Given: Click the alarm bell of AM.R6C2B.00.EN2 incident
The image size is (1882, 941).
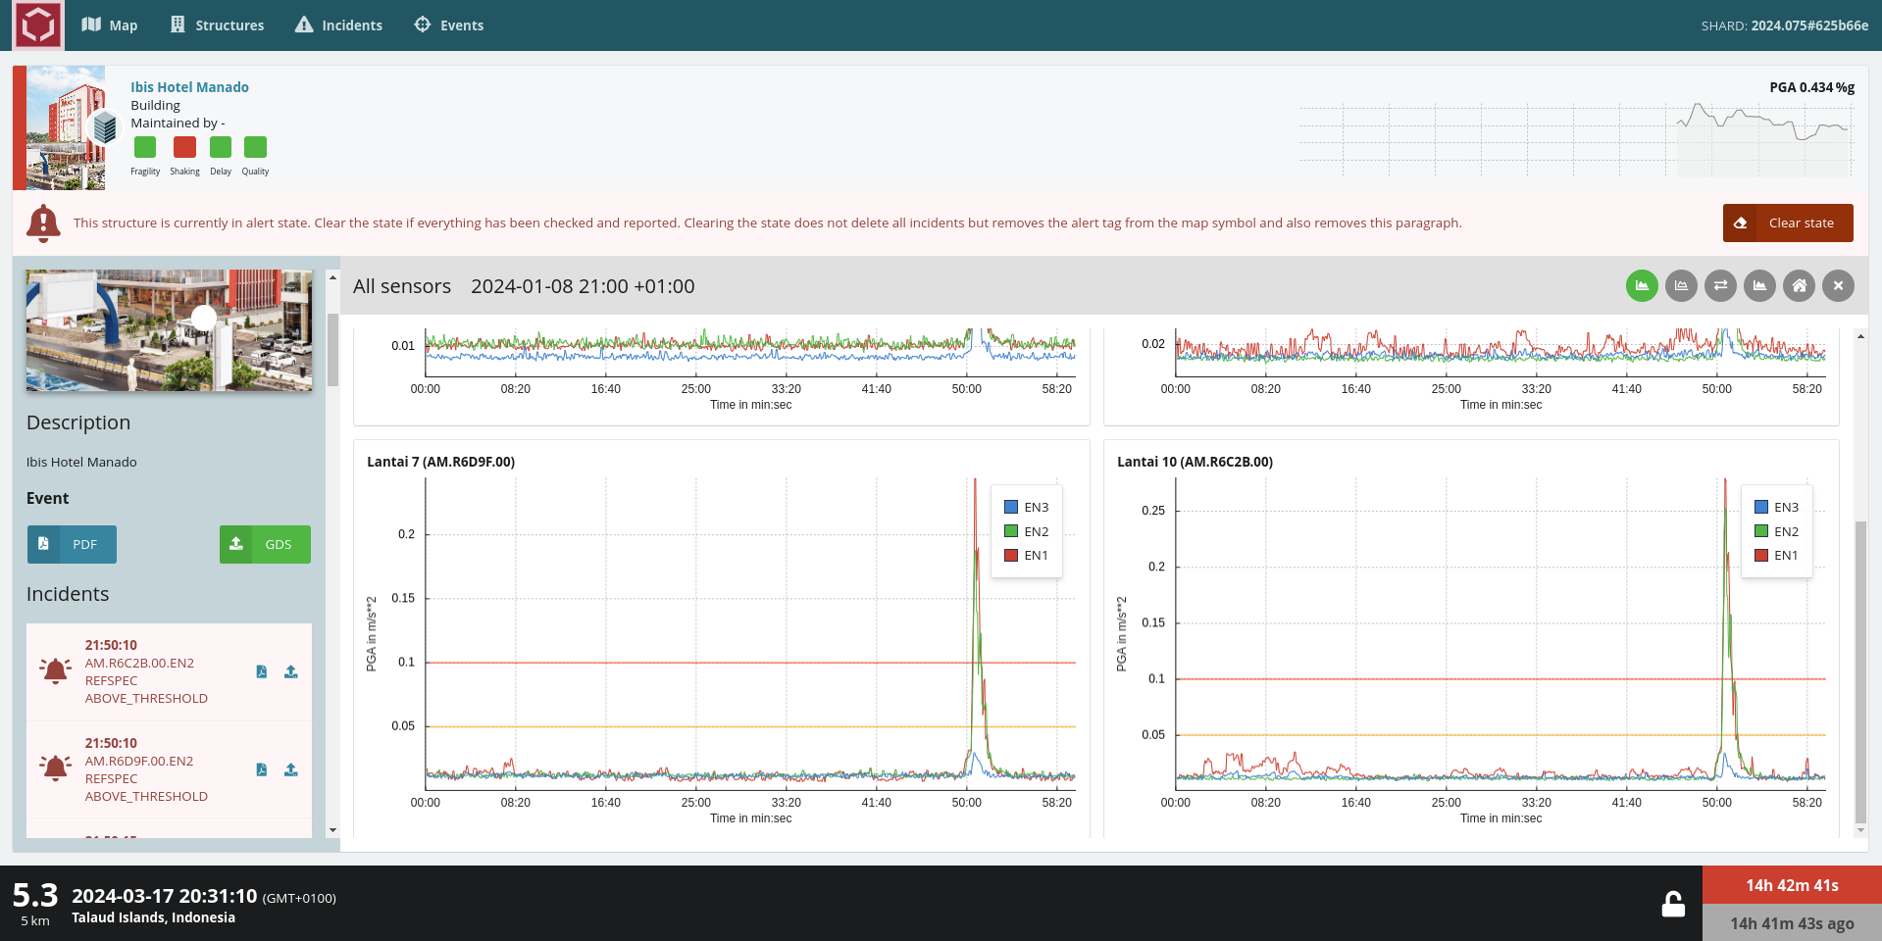Looking at the screenshot, I should tap(56, 671).
